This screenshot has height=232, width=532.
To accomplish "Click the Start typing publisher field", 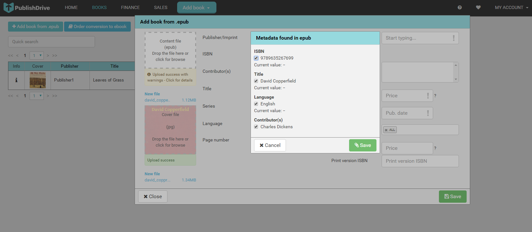I will click(420, 38).
